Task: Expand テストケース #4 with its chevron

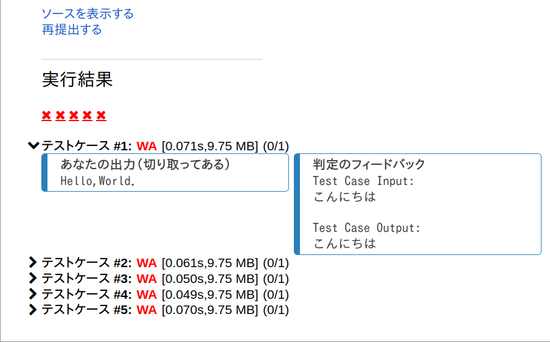Action: pos(34,295)
